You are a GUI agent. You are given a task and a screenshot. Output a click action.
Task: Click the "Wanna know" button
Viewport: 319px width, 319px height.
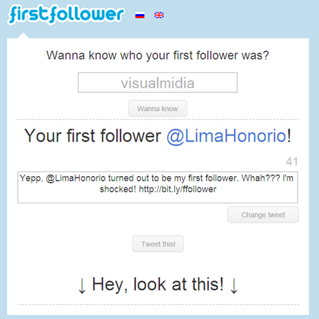tap(158, 108)
